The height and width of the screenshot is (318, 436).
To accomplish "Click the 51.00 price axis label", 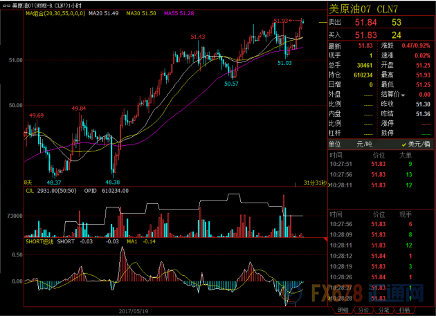I will [x=15, y=60].
